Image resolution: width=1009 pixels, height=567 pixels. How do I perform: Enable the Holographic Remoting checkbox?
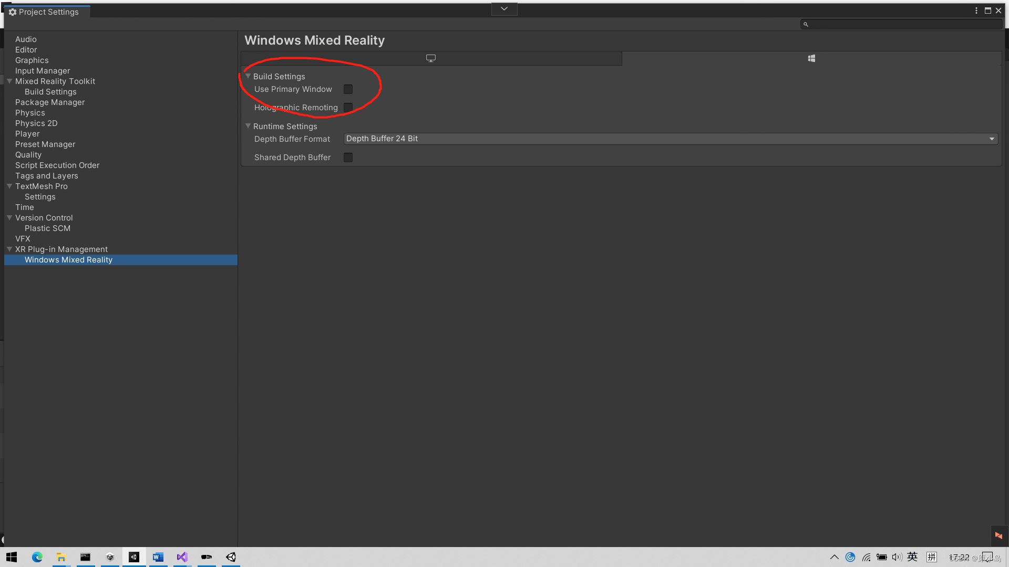point(348,108)
